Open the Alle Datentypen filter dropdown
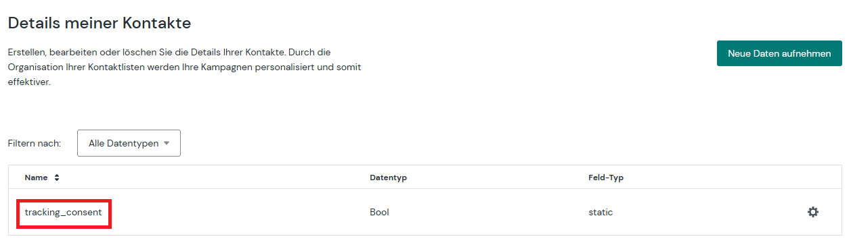 pos(129,143)
